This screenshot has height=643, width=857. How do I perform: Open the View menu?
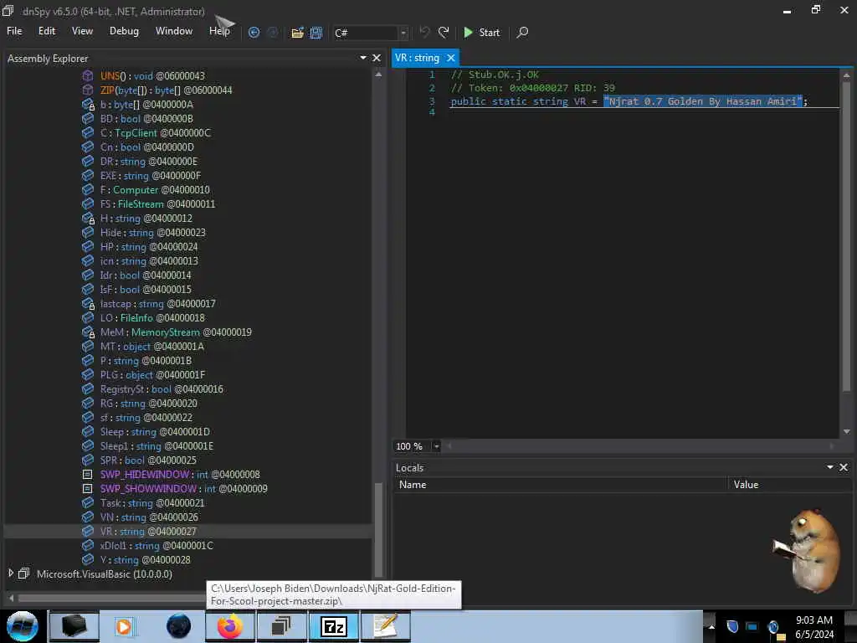[x=82, y=31]
